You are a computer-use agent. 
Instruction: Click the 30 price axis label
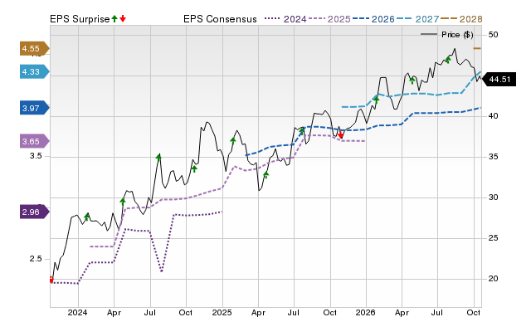493,198
